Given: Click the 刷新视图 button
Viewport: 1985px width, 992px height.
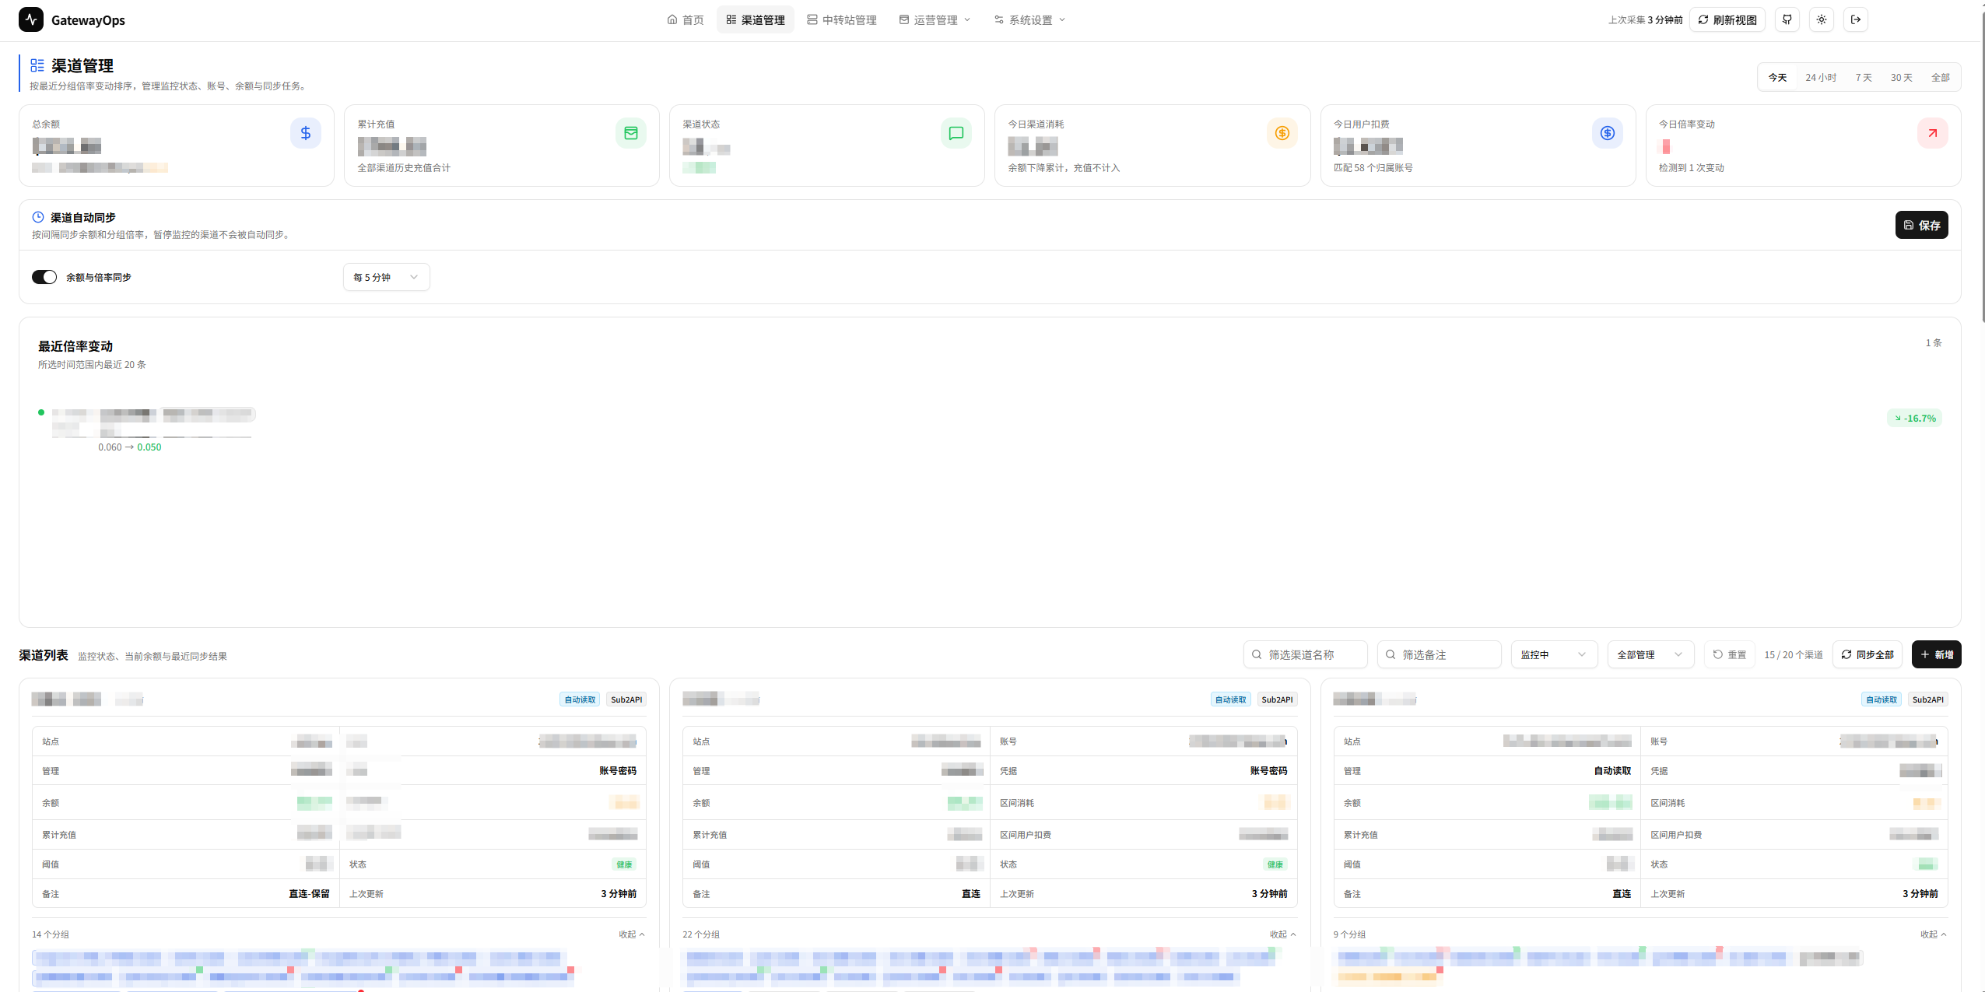Looking at the screenshot, I should [x=1727, y=19].
